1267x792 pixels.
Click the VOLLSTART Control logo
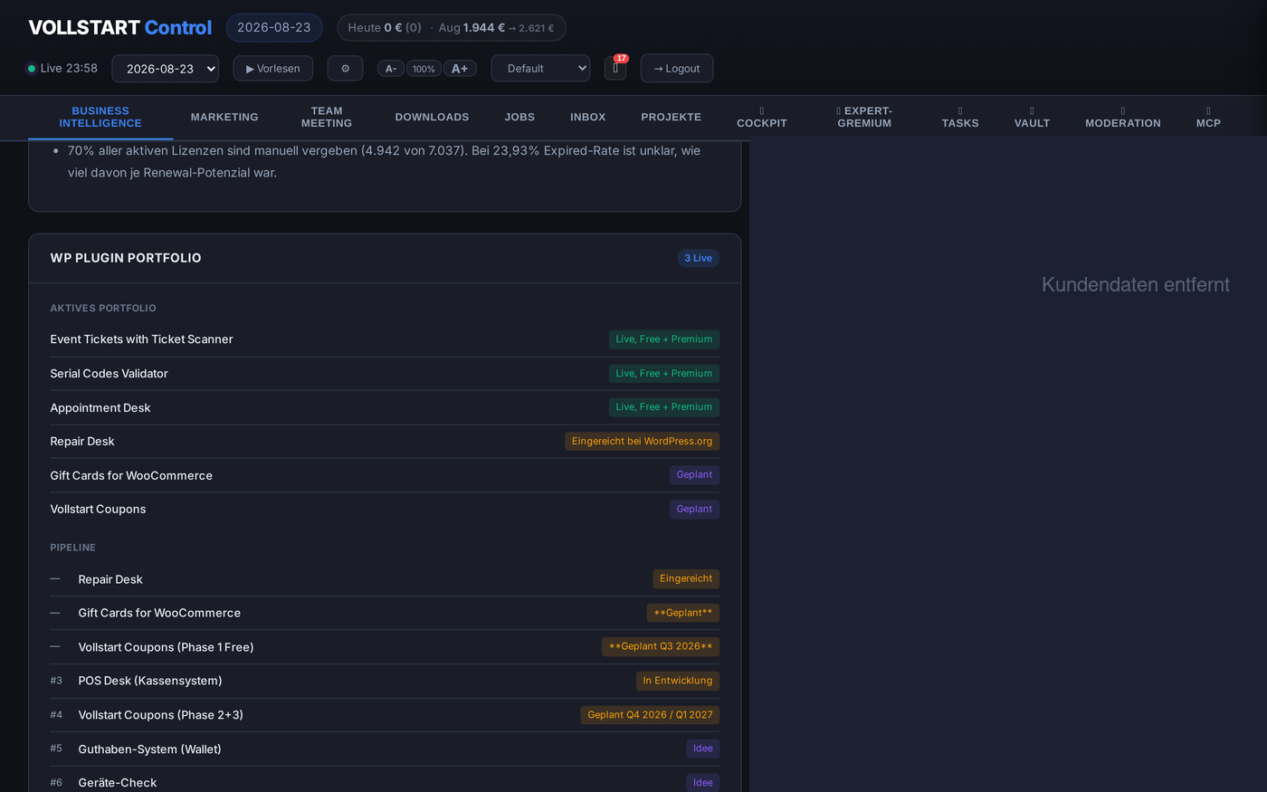pos(120,27)
